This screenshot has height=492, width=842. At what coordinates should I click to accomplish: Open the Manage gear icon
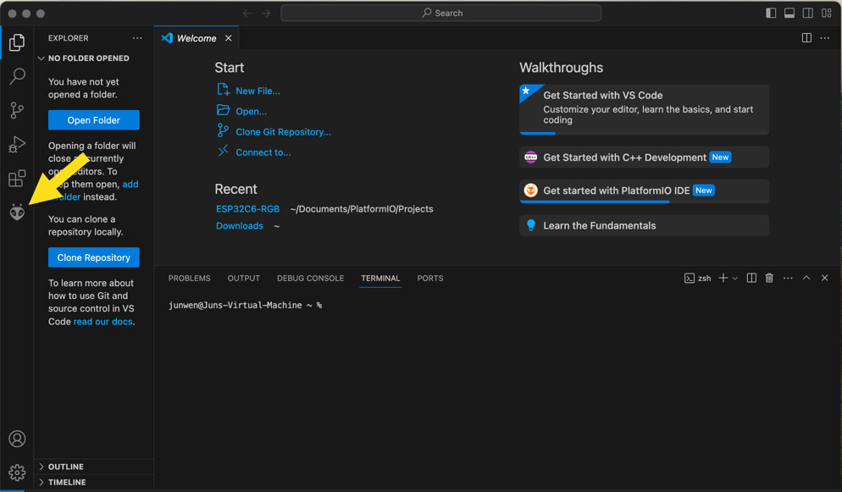(x=17, y=473)
